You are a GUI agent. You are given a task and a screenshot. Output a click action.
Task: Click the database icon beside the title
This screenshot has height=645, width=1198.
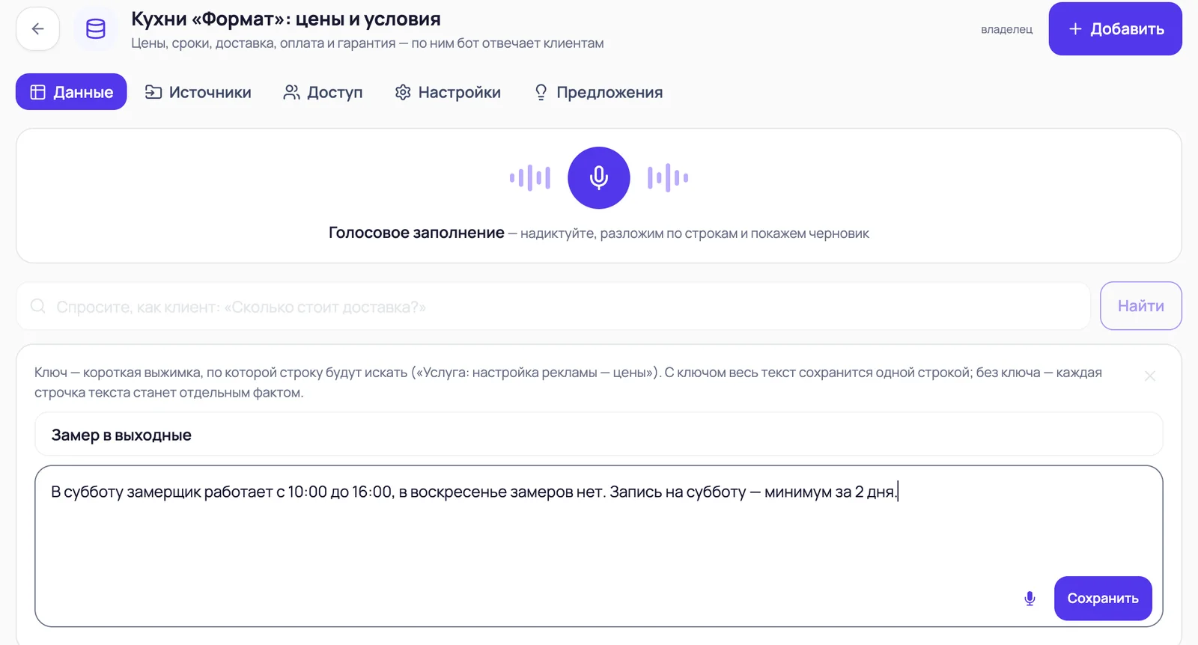96,29
